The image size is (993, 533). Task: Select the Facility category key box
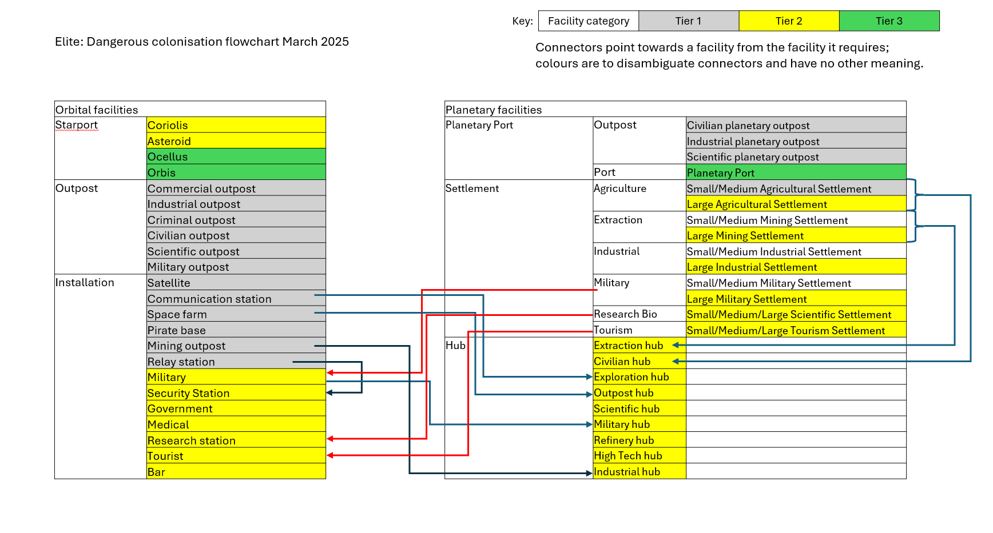pyautogui.click(x=589, y=21)
